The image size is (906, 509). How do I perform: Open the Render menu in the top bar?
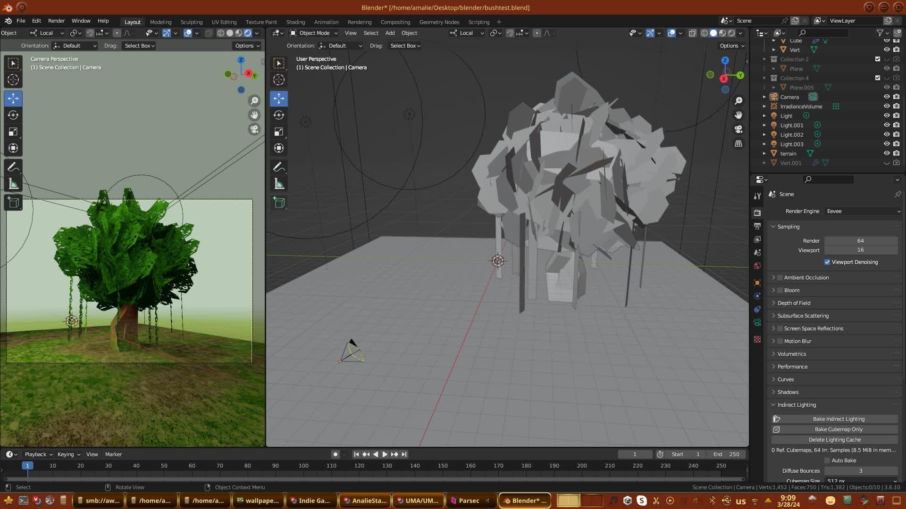56,21
